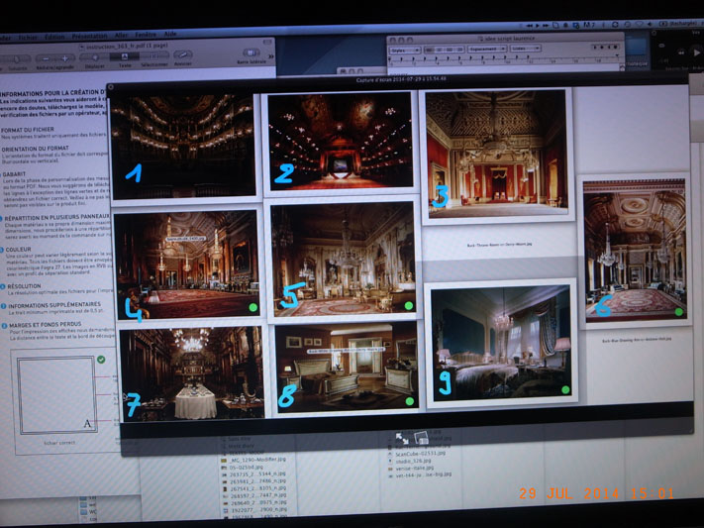Viewport: 704px width, 528px height.
Task: Open the Fenêtre menu
Action: point(146,35)
